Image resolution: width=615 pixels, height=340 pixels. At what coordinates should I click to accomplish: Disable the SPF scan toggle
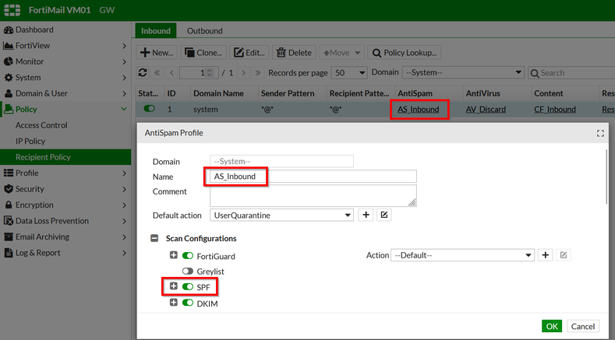[x=188, y=287]
